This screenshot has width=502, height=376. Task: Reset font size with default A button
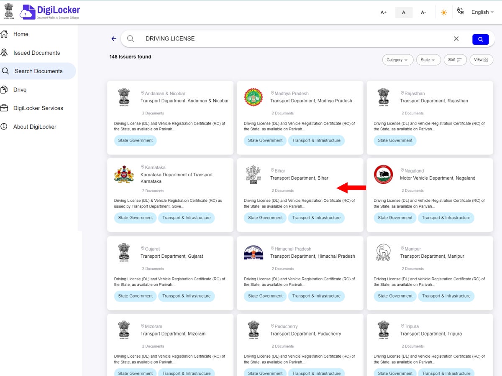pyautogui.click(x=404, y=13)
